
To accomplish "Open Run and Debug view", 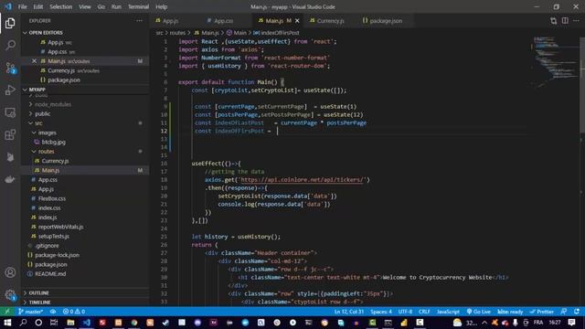I will [10, 90].
